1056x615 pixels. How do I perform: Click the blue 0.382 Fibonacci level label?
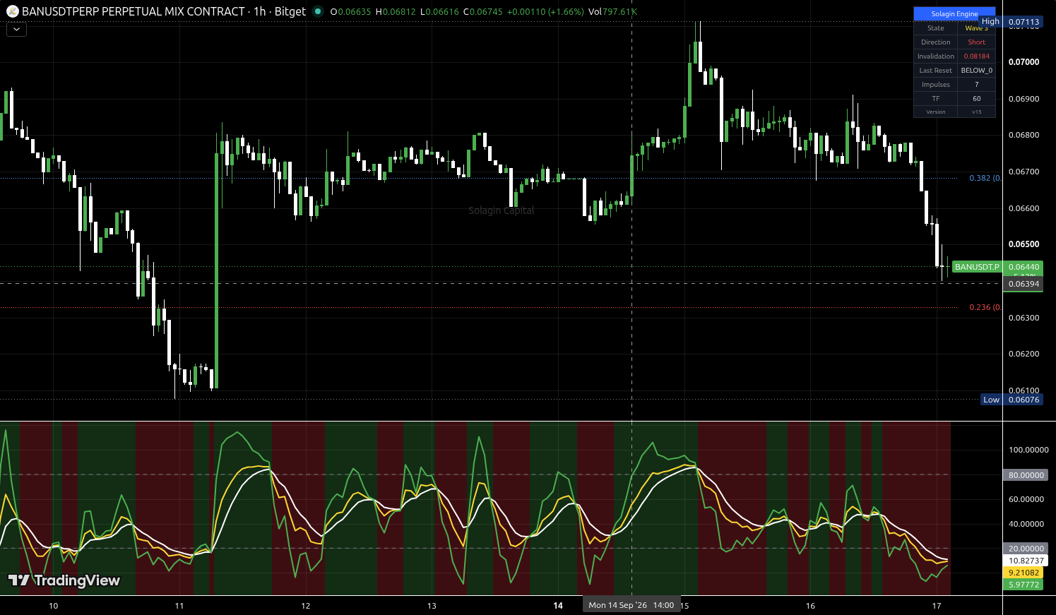click(x=985, y=178)
